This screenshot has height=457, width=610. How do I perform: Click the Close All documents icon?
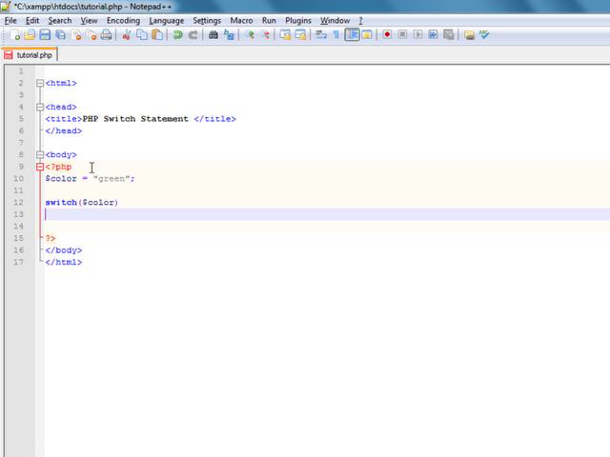(91, 35)
